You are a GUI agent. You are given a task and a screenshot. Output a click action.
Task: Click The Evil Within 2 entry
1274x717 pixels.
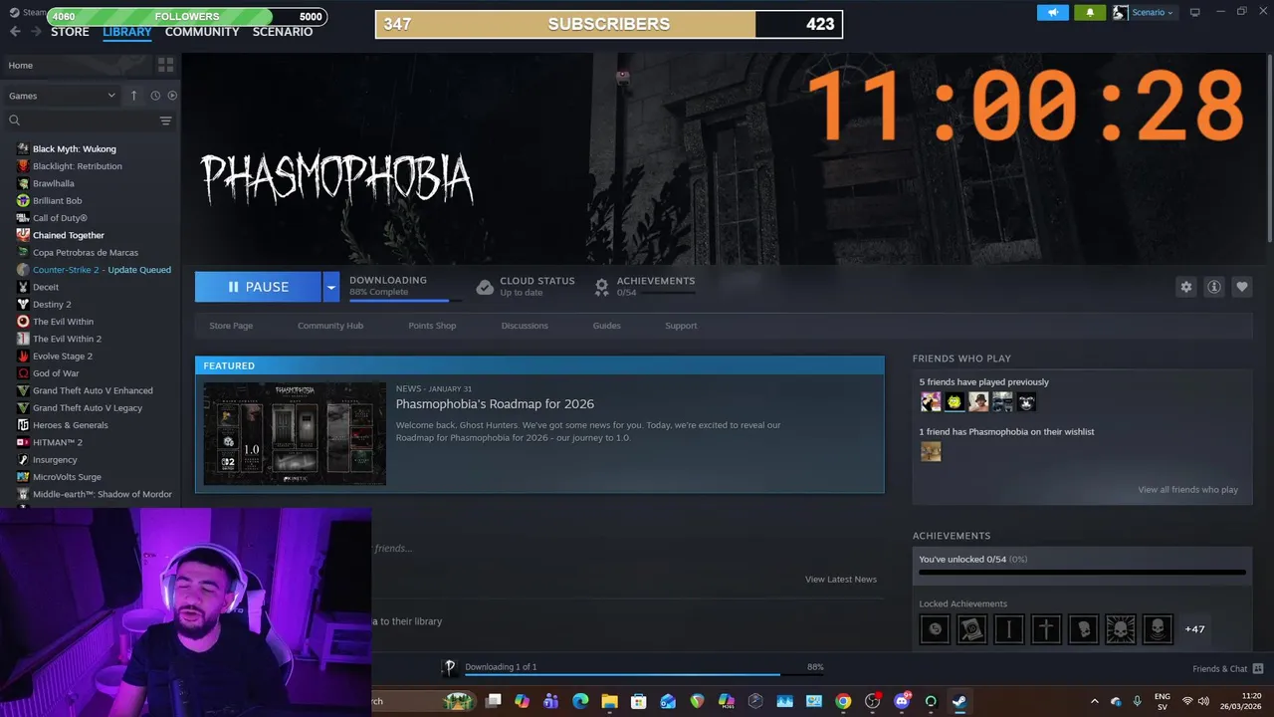(x=67, y=339)
